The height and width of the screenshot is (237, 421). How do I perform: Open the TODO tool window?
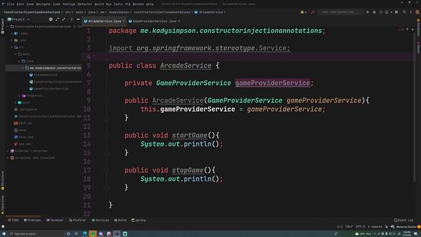[13, 220]
